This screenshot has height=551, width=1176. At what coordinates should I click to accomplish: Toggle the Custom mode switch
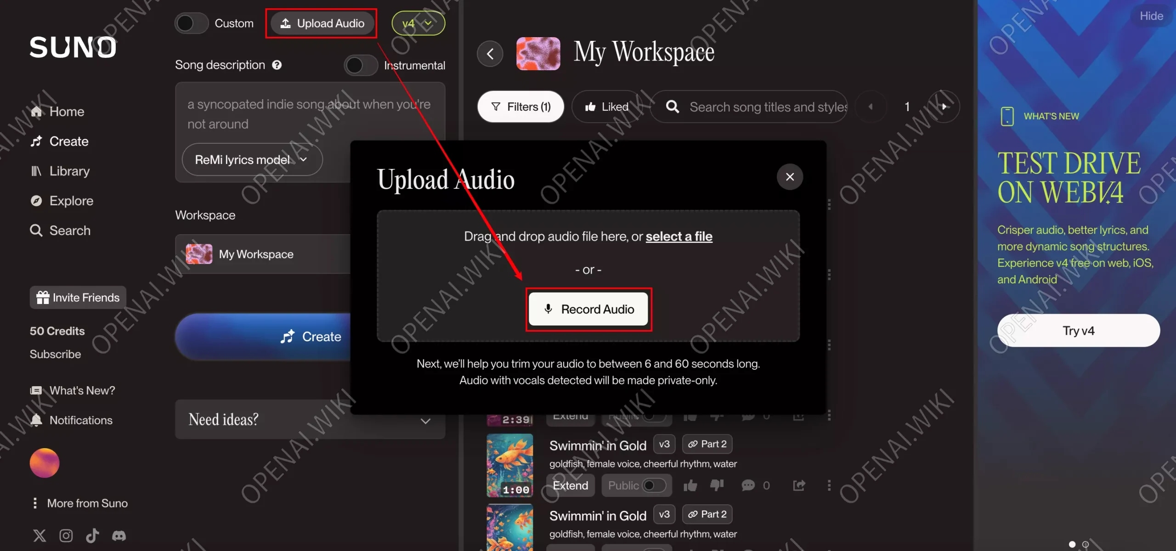click(192, 23)
